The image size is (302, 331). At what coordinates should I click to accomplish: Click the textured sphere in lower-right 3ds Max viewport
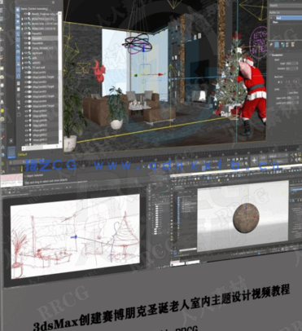coord(246,218)
